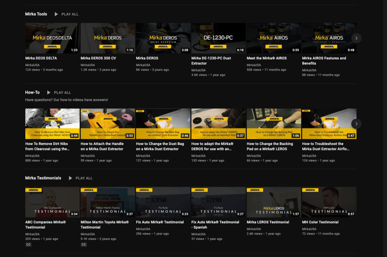Open Mirka AIROS Features and Benefits thumbnail

329,38
